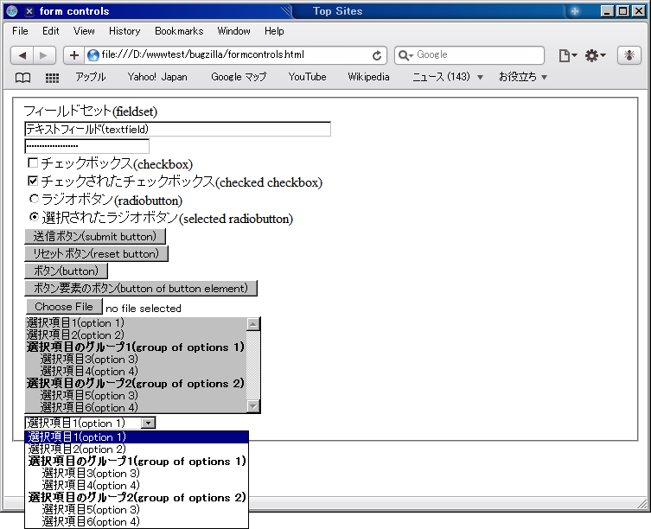Choose 選択項目1(option 1) in dropdown popup
This screenshot has height=529, width=651.
(x=137, y=437)
